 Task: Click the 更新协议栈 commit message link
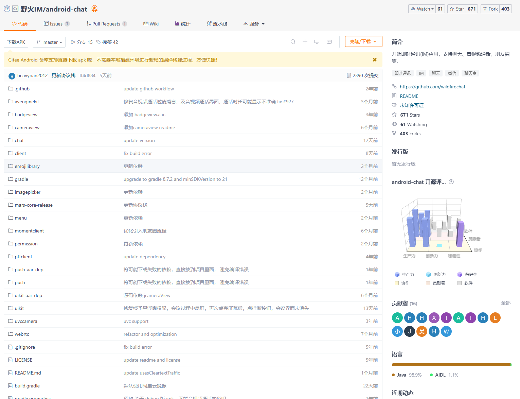[x=64, y=75]
